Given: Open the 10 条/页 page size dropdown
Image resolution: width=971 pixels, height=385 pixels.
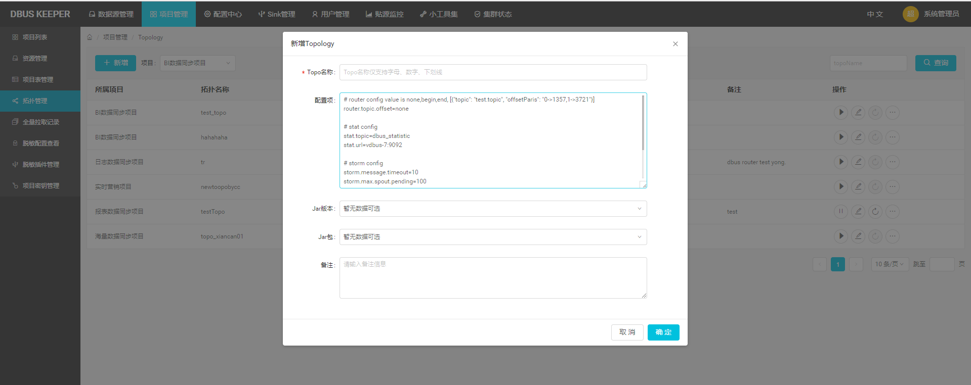Looking at the screenshot, I should tap(890, 264).
